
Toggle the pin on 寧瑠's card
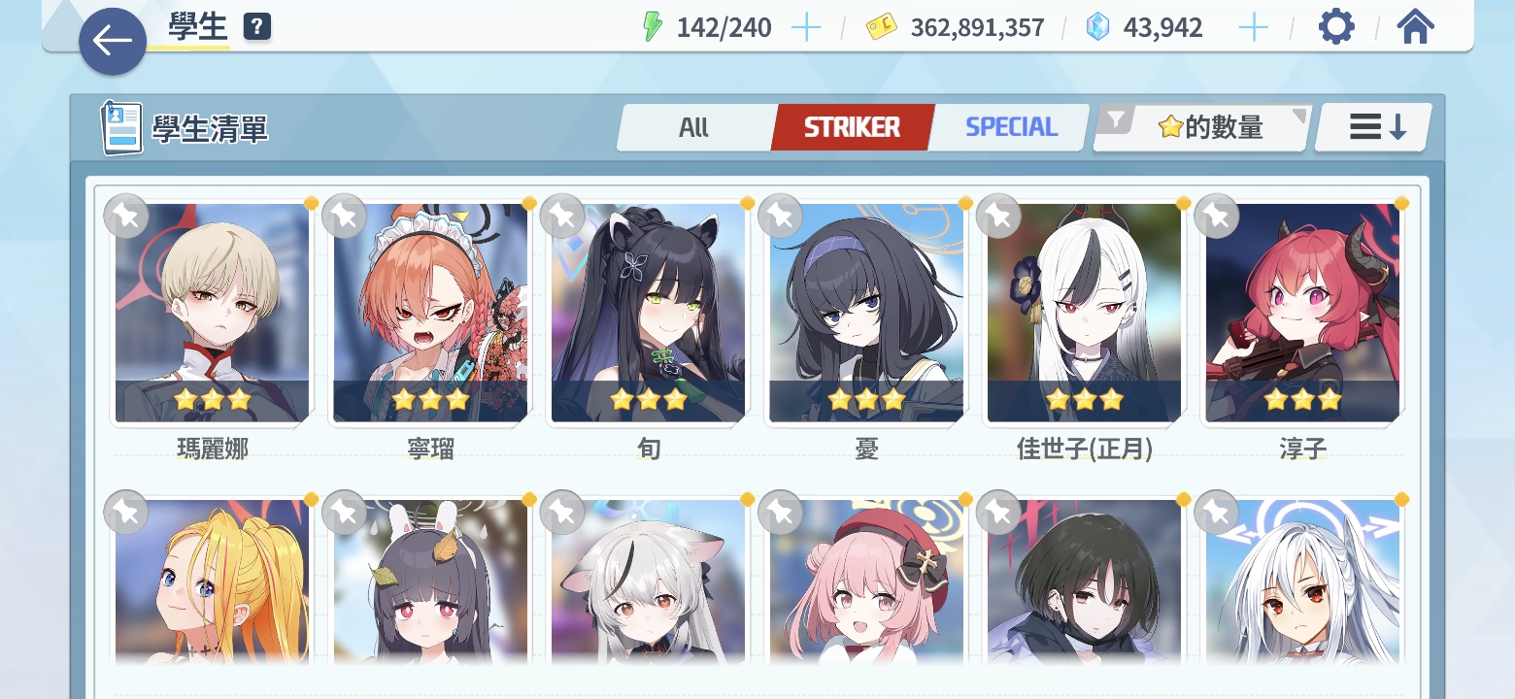click(x=344, y=216)
